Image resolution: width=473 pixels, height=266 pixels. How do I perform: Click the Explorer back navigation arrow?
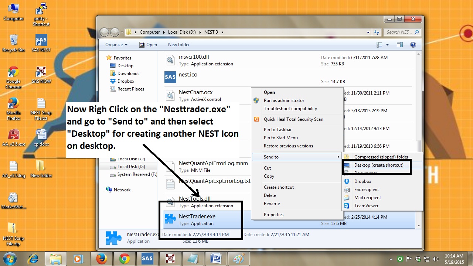point(104,32)
